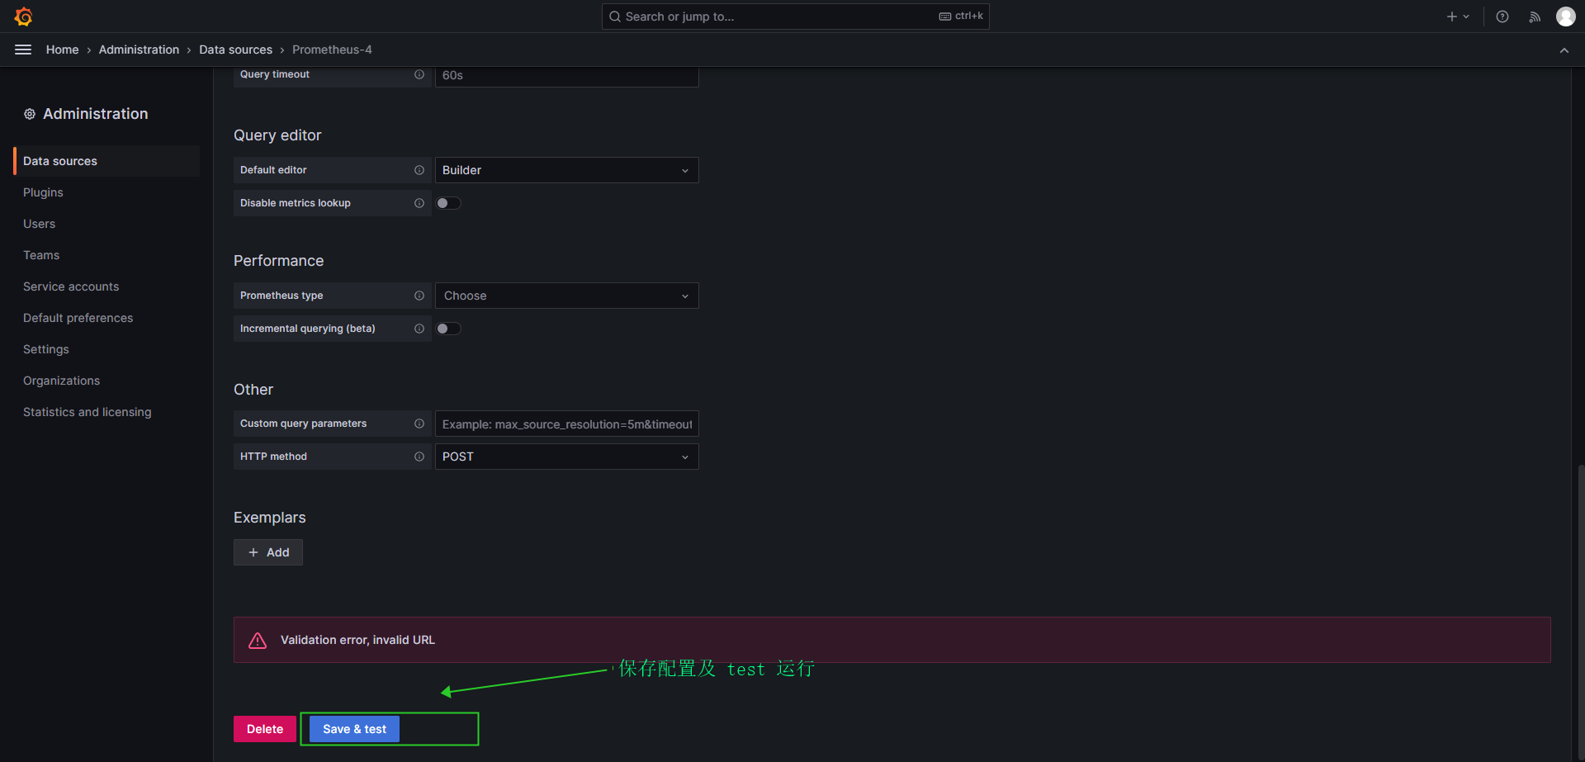Open the user profile avatar
The image size is (1585, 762).
pyautogui.click(x=1565, y=17)
